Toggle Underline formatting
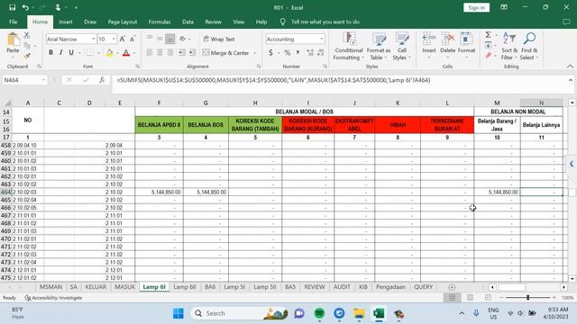The width and height of the screenshot is (577, 324). (x=71, y=53)
